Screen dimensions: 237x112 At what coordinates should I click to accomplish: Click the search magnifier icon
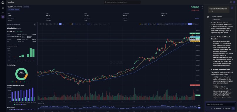105,2
